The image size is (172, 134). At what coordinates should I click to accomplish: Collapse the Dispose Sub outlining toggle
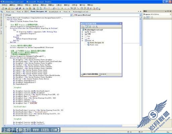(6, 27)
